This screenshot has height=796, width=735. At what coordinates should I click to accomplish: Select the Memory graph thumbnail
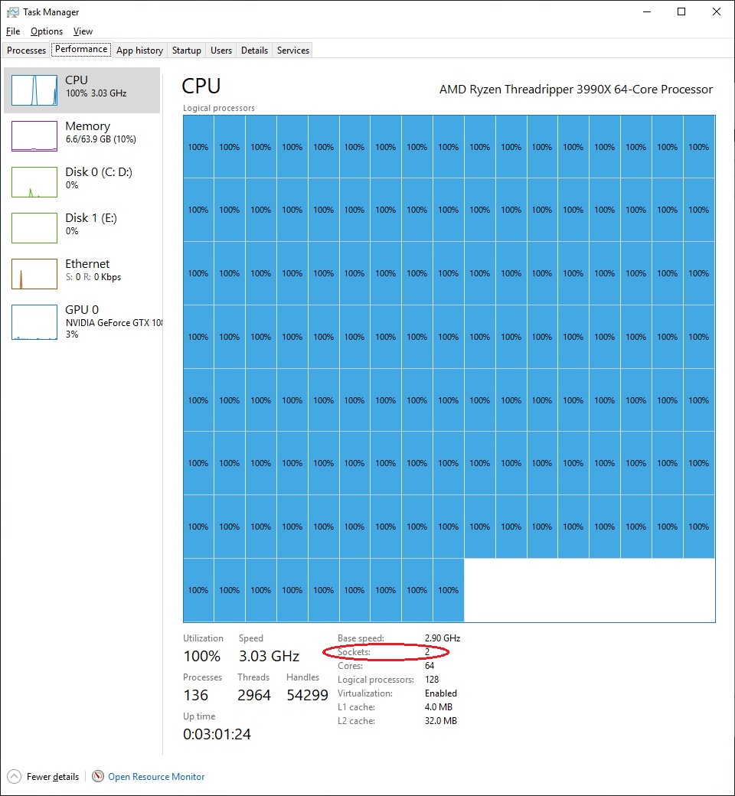click(x=34, y=136)
